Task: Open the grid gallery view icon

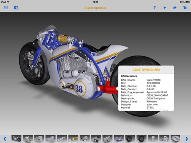Action: coord(6,8)
